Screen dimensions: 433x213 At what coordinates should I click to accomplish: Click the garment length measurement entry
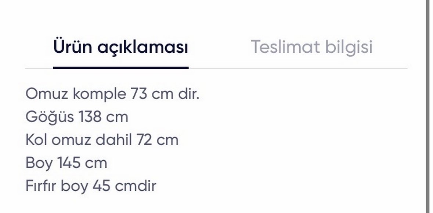click(x=66, y=162)
